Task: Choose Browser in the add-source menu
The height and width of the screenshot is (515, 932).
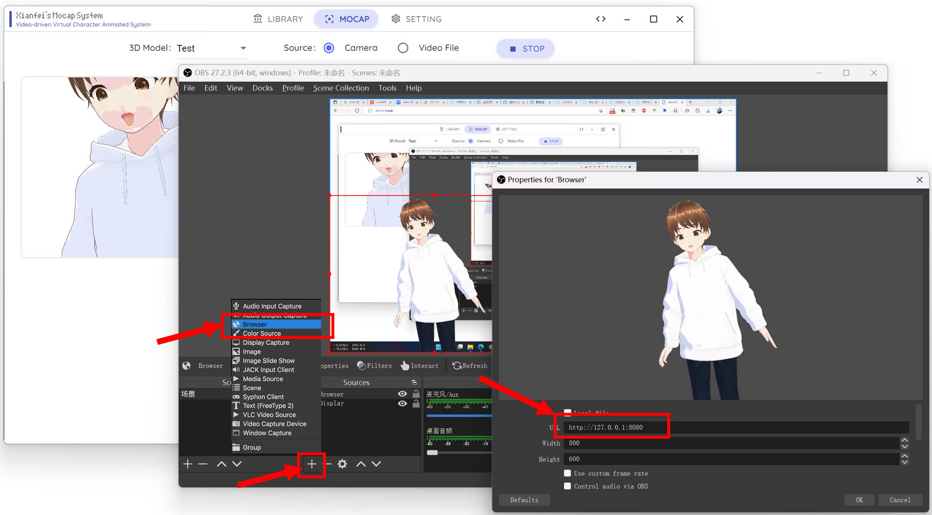Action: pos(276,324)
